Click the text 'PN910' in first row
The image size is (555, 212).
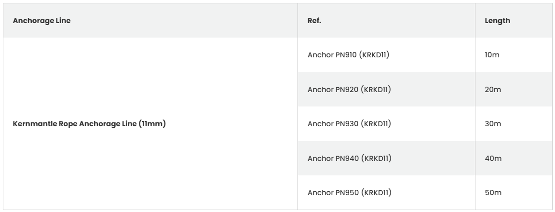tap(346, 55)
